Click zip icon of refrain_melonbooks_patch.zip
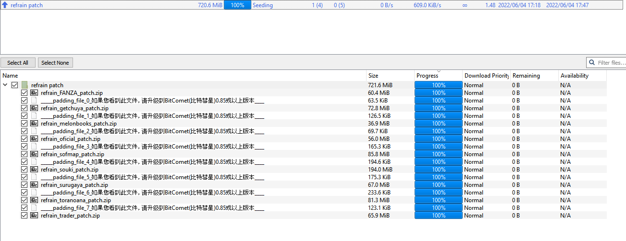 [x=34, y=124]
